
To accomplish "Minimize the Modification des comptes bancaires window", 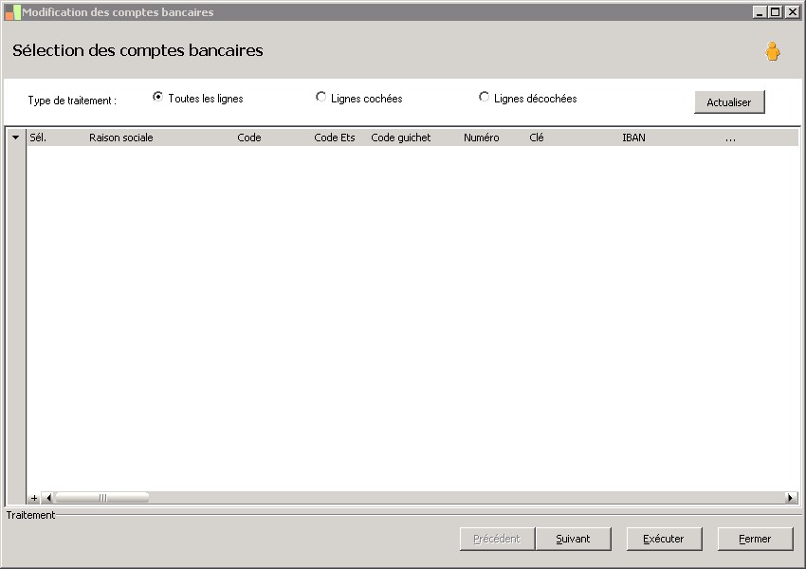I will point(760,12).
